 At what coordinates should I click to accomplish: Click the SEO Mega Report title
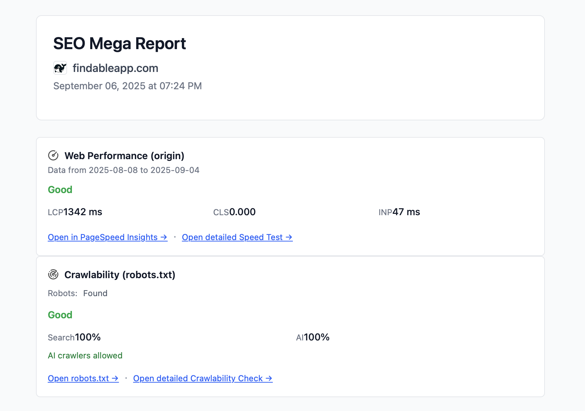[120, 44]
